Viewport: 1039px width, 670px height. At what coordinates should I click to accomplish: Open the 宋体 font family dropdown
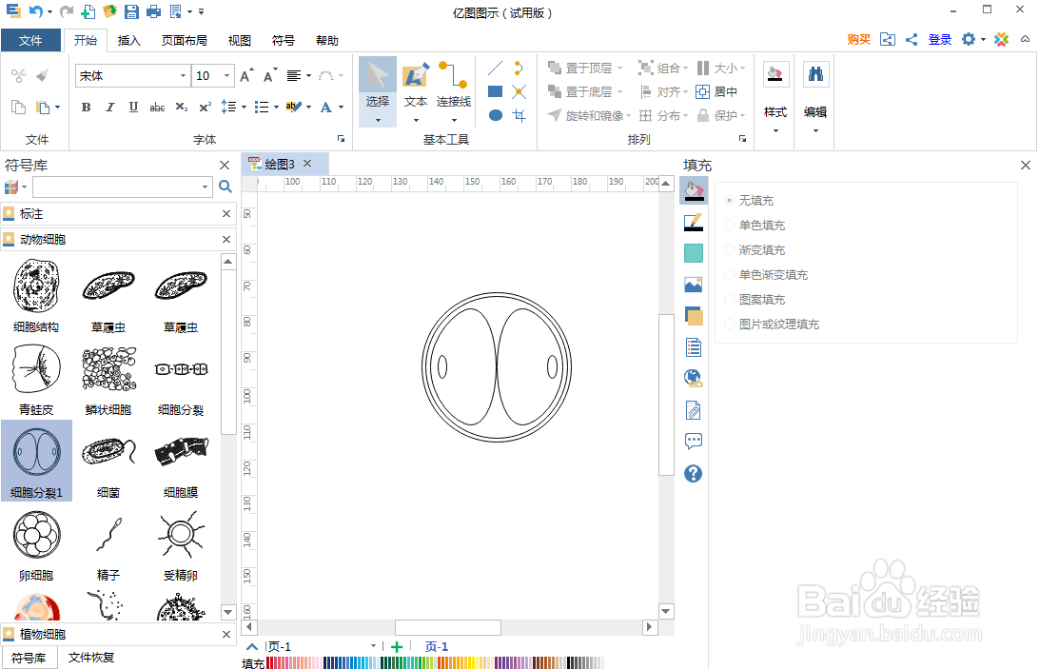click(183, 75)
